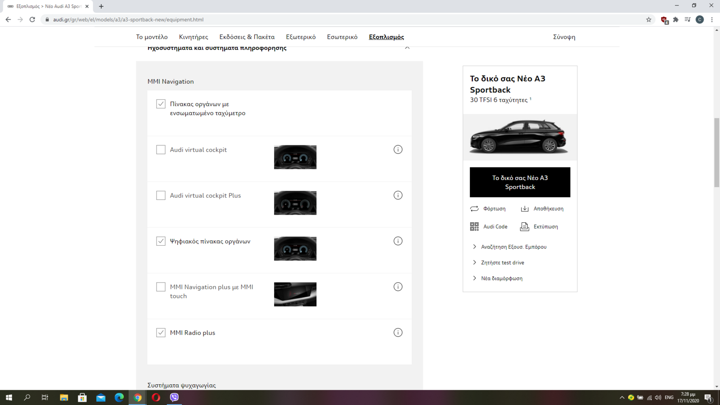The height and width of the screenshot is (405, 720).
Task: Click Ψηφιακός πίνακας οργάνων thumbnail image
Action: point(295,248)
